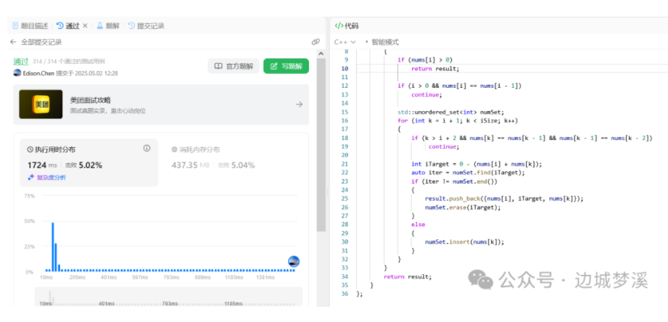Click the 美团 banner thumbnail
The width and height of the screenshot is (668, 322).
point(41,104)
